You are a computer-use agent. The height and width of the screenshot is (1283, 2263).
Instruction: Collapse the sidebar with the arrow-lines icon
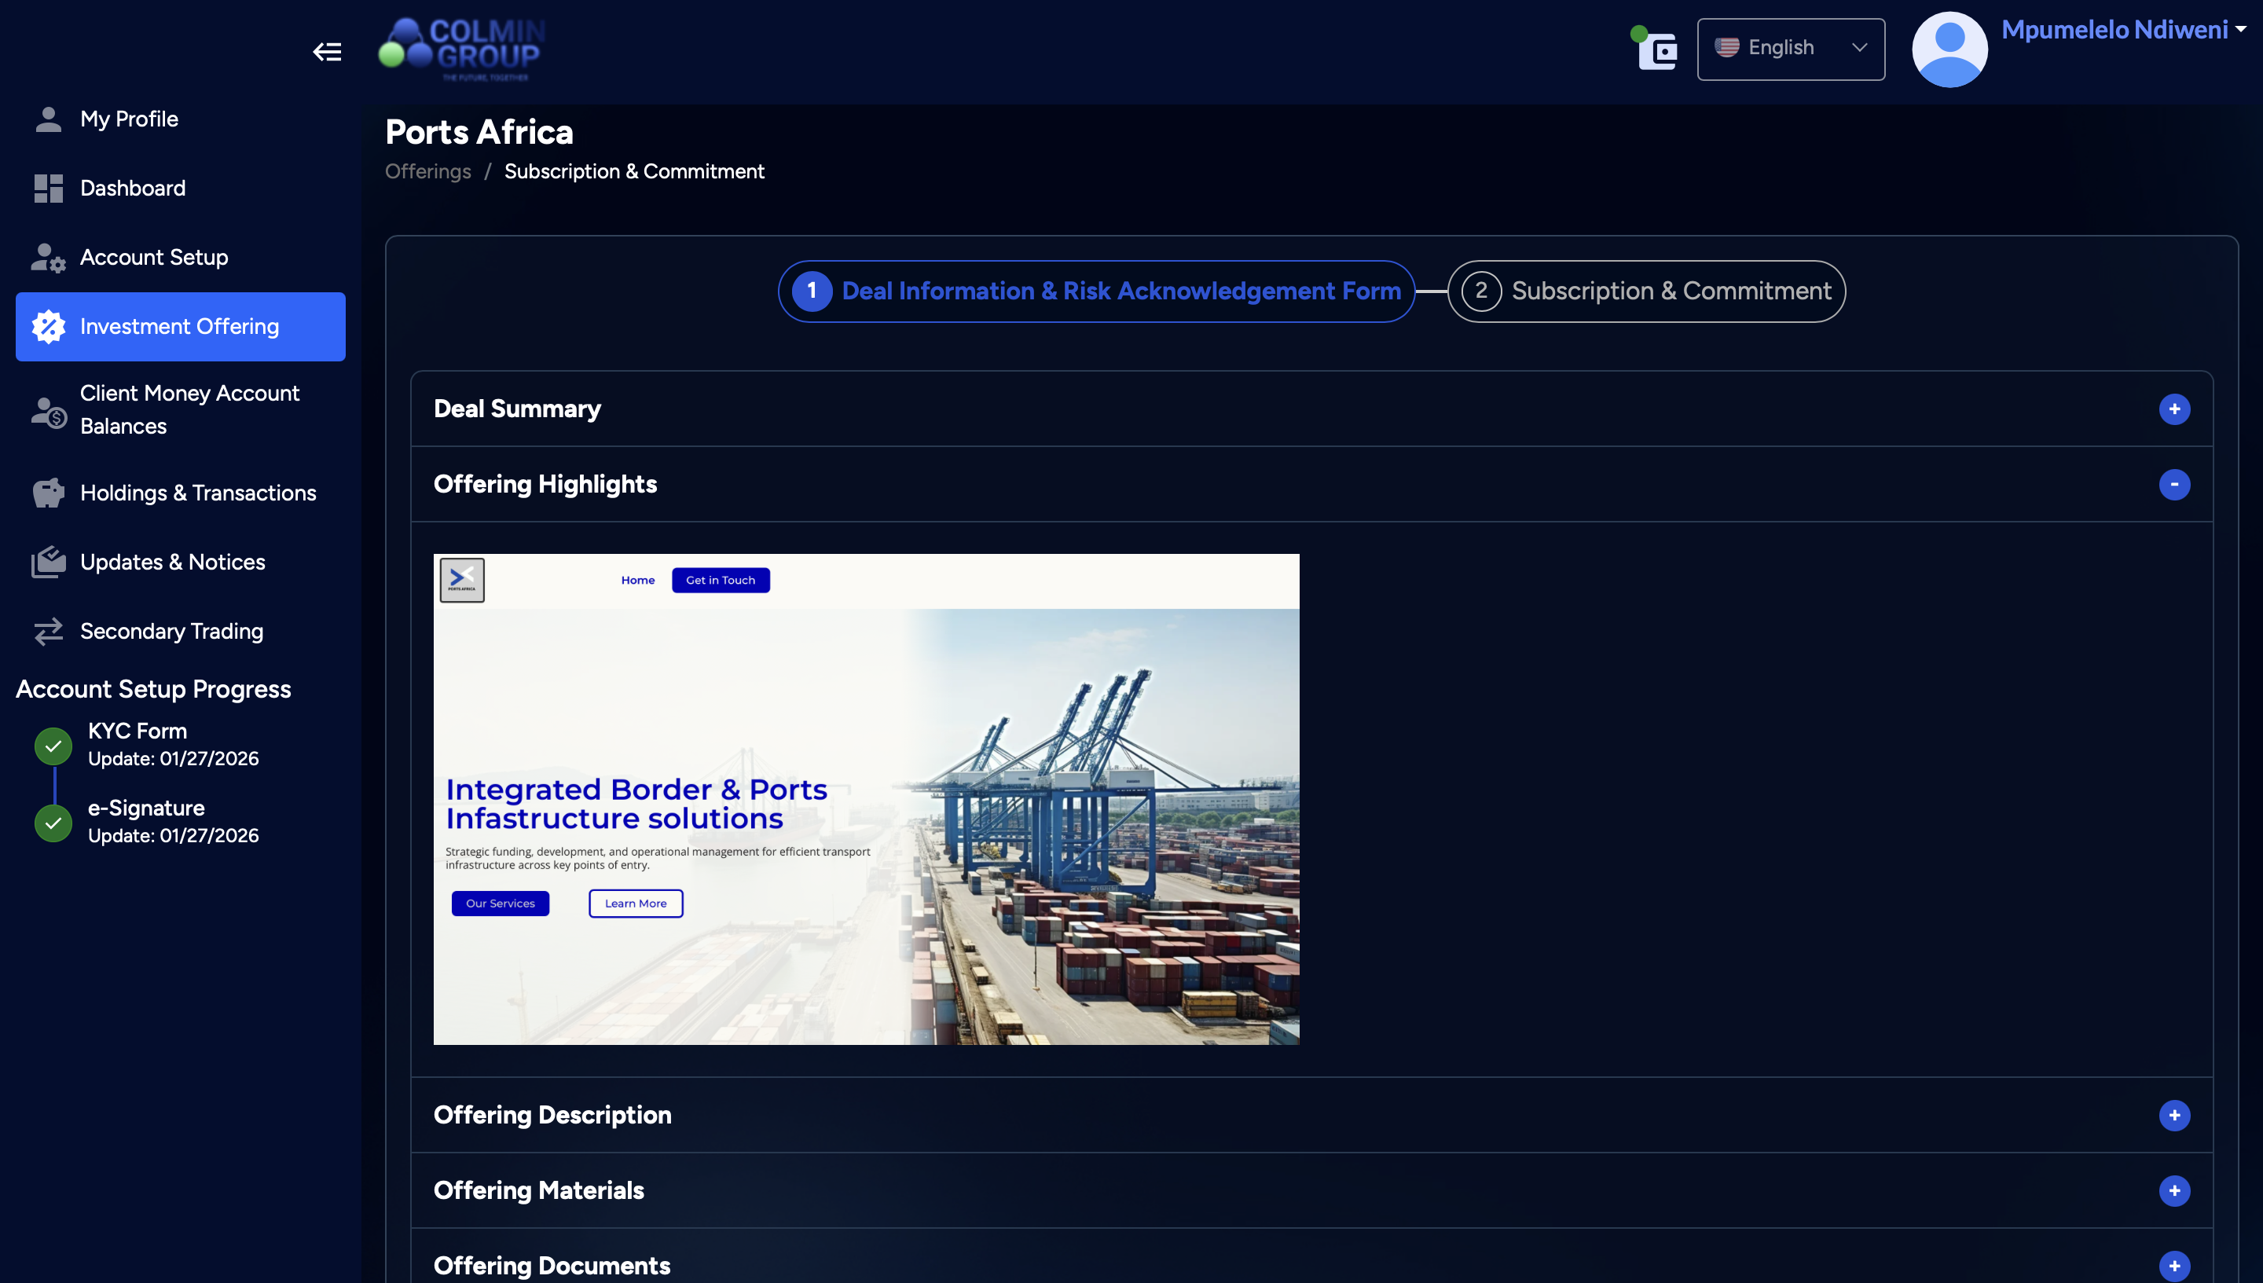(327, 52)
